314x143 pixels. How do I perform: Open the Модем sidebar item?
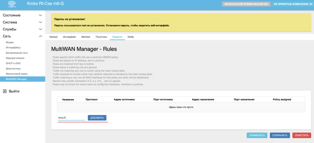point(10,42)
